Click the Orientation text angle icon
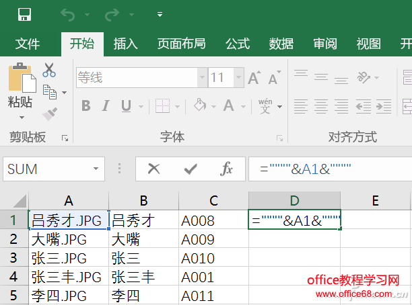This screenshot has height=305, width=412. tap(364, 78)
